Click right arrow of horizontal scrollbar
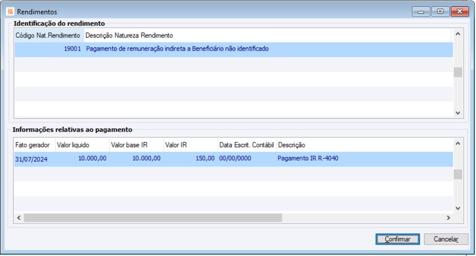Screen dimensions: 476x256 [449, 218]
